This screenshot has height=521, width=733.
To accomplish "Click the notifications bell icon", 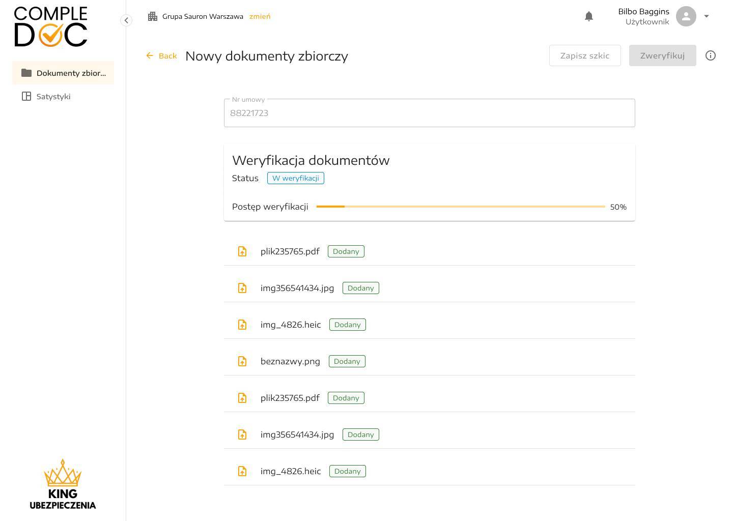I will 589,16.
